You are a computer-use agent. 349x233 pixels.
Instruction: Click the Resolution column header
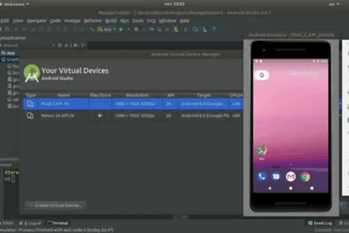(x=137, y=95)
